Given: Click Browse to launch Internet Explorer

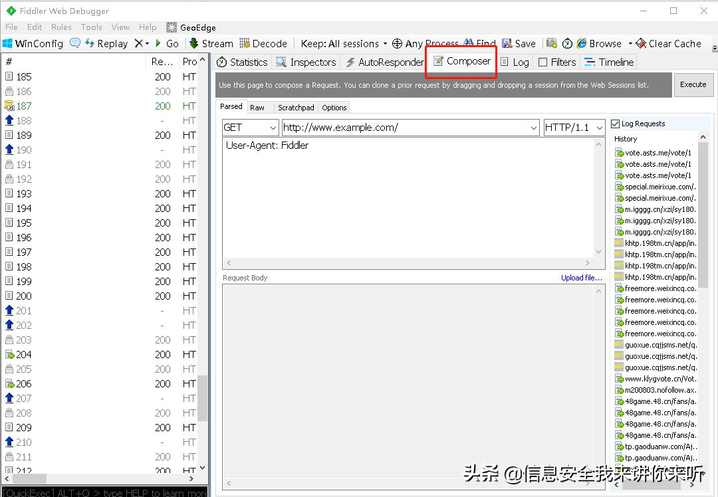Looking at the screenshot, I should [599, 43].
